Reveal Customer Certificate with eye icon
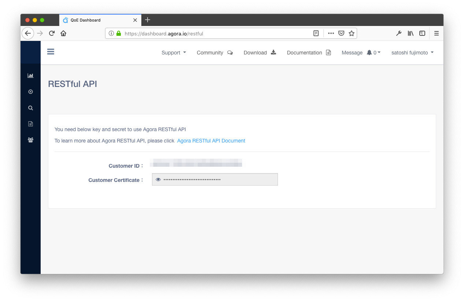The height and width of the screenshot is (301, 464). tap(158, 179)
